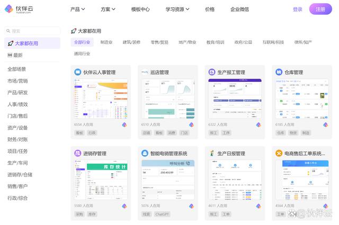Open the 财务/对账 sidebar category

[17, 139]
